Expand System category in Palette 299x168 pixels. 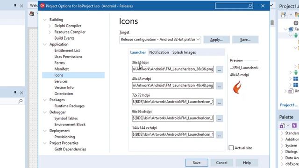282,146
